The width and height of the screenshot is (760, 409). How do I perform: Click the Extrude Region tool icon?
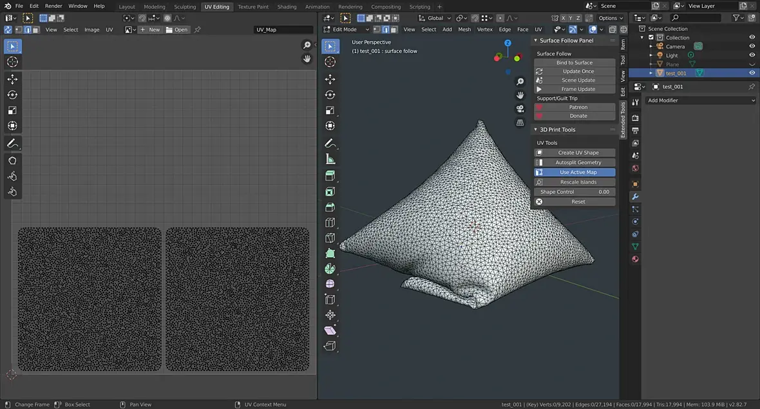(x=330, y=175)
